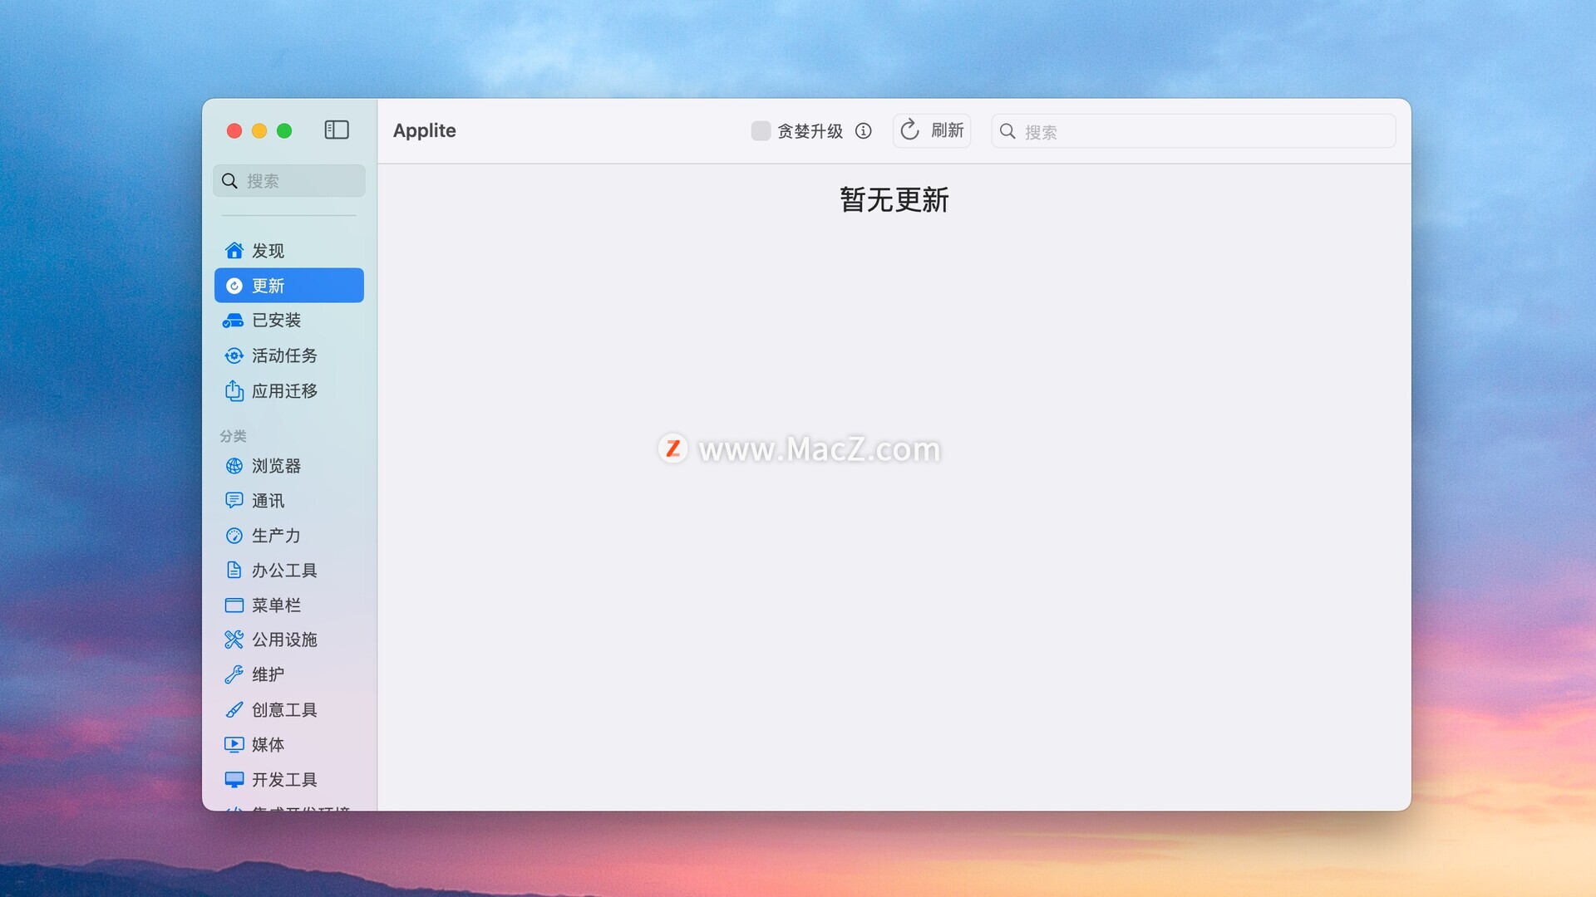
Task: Toggle the sidebar visibility icon
Action: (x=336, y=130)
